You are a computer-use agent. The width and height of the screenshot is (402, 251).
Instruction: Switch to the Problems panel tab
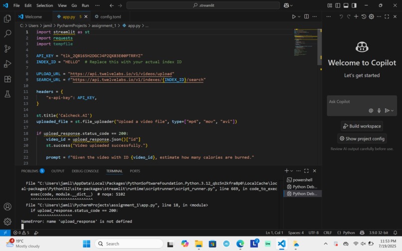coord(32,171)
